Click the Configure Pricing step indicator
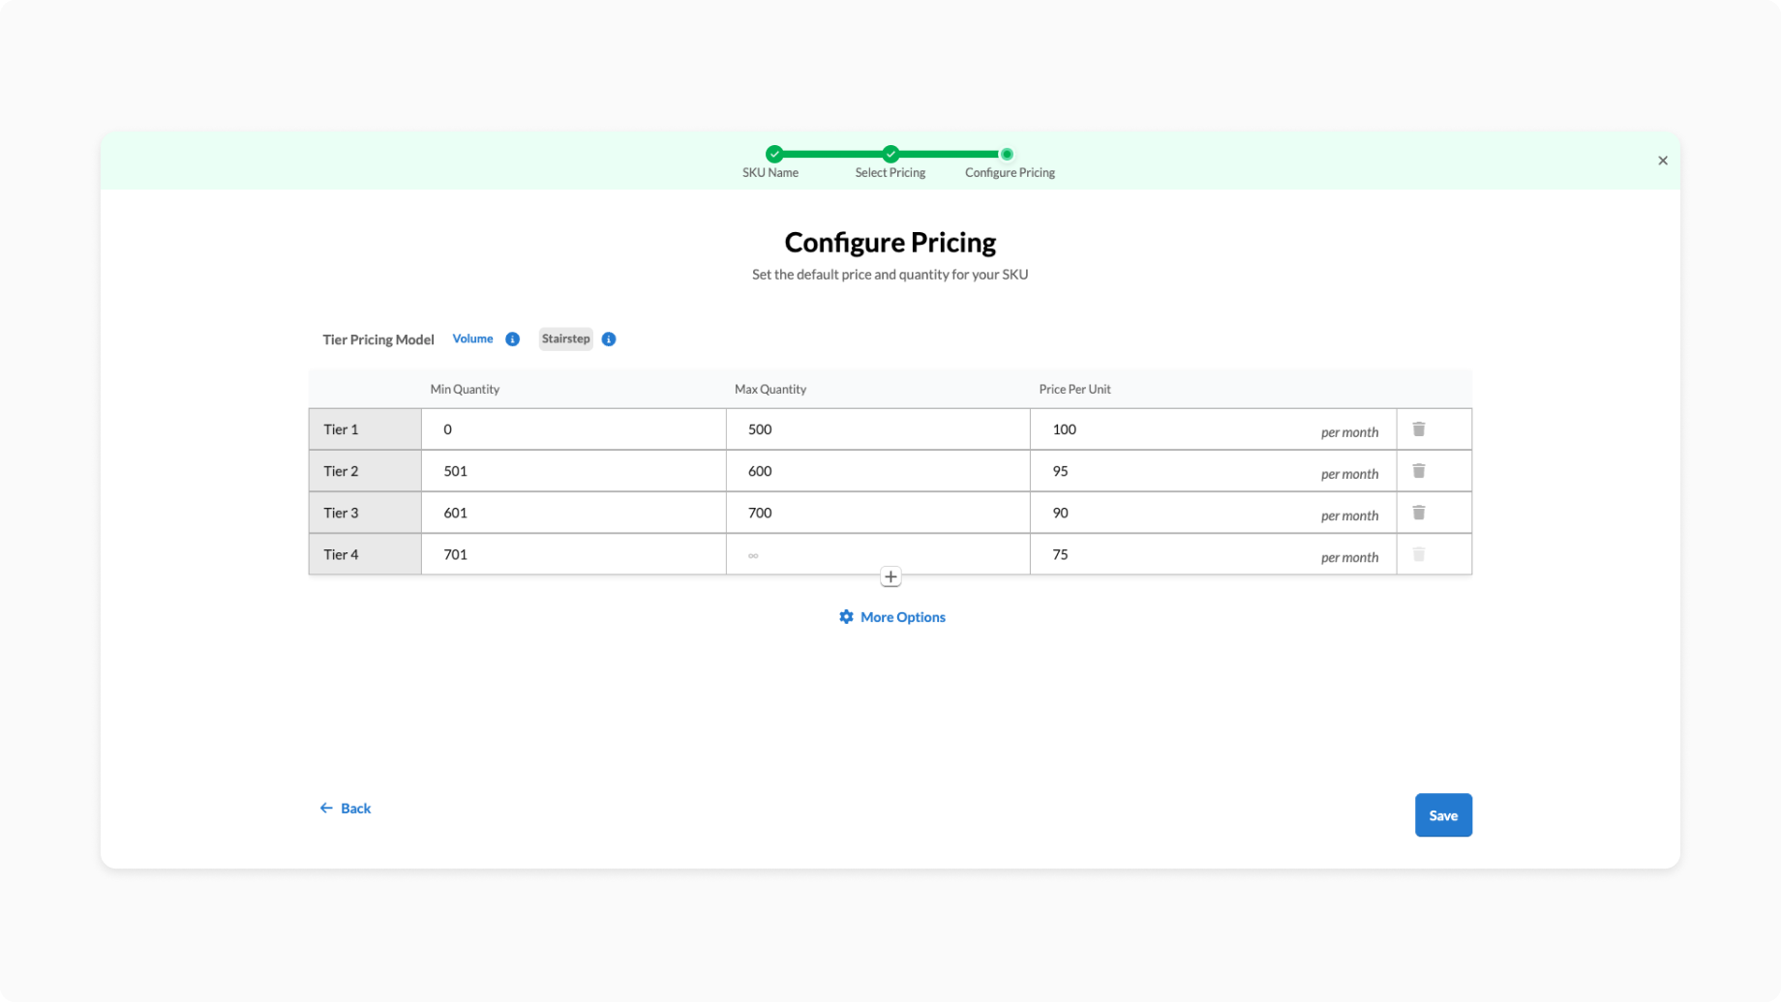1781x1002 pixels. click(x=1007, y=155)
